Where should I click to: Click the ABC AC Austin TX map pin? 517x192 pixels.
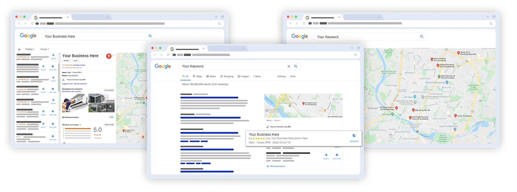(413, 110)
